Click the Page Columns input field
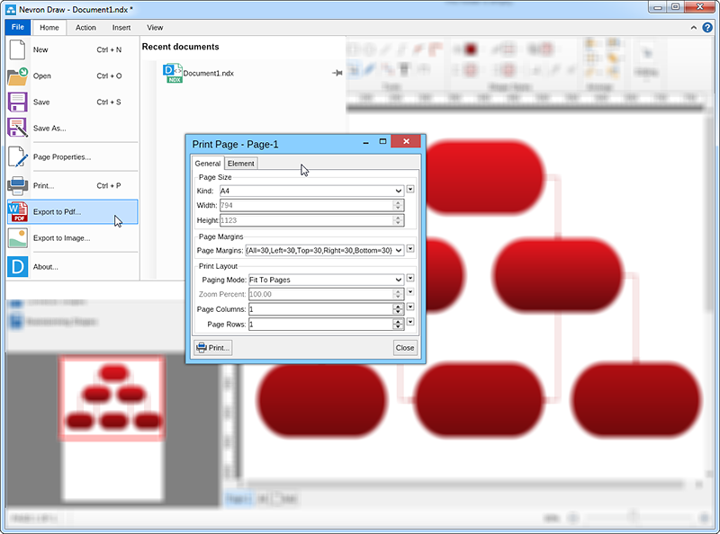The height and width of the screenshot is (534, 720). (x=320, y=309)
